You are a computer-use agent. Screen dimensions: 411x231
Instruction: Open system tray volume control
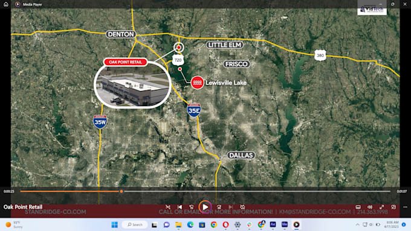click(x=371, y=224)
